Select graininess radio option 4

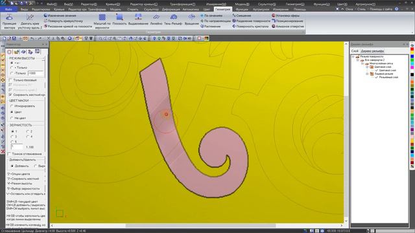[x=27, y=137]
